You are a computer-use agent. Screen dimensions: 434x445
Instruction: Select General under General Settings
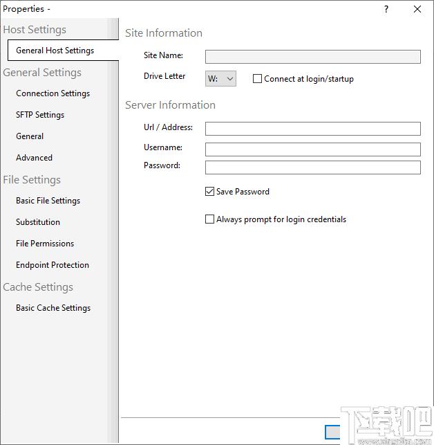[30, 136]
